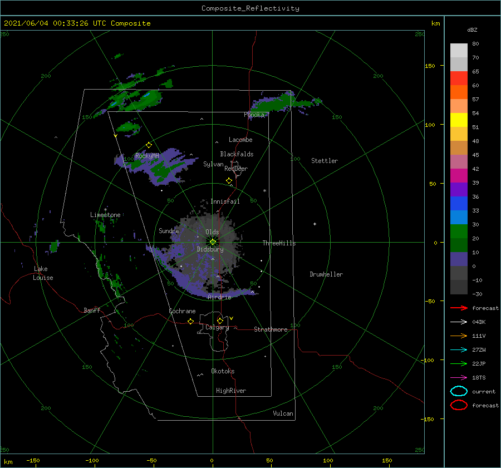
Task: Click the asterisk marker above Limestone
Action: click(105, 210)
